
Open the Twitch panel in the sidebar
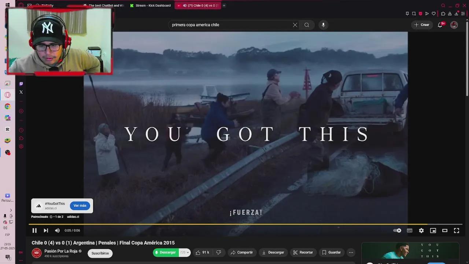[x=21, y=83]
